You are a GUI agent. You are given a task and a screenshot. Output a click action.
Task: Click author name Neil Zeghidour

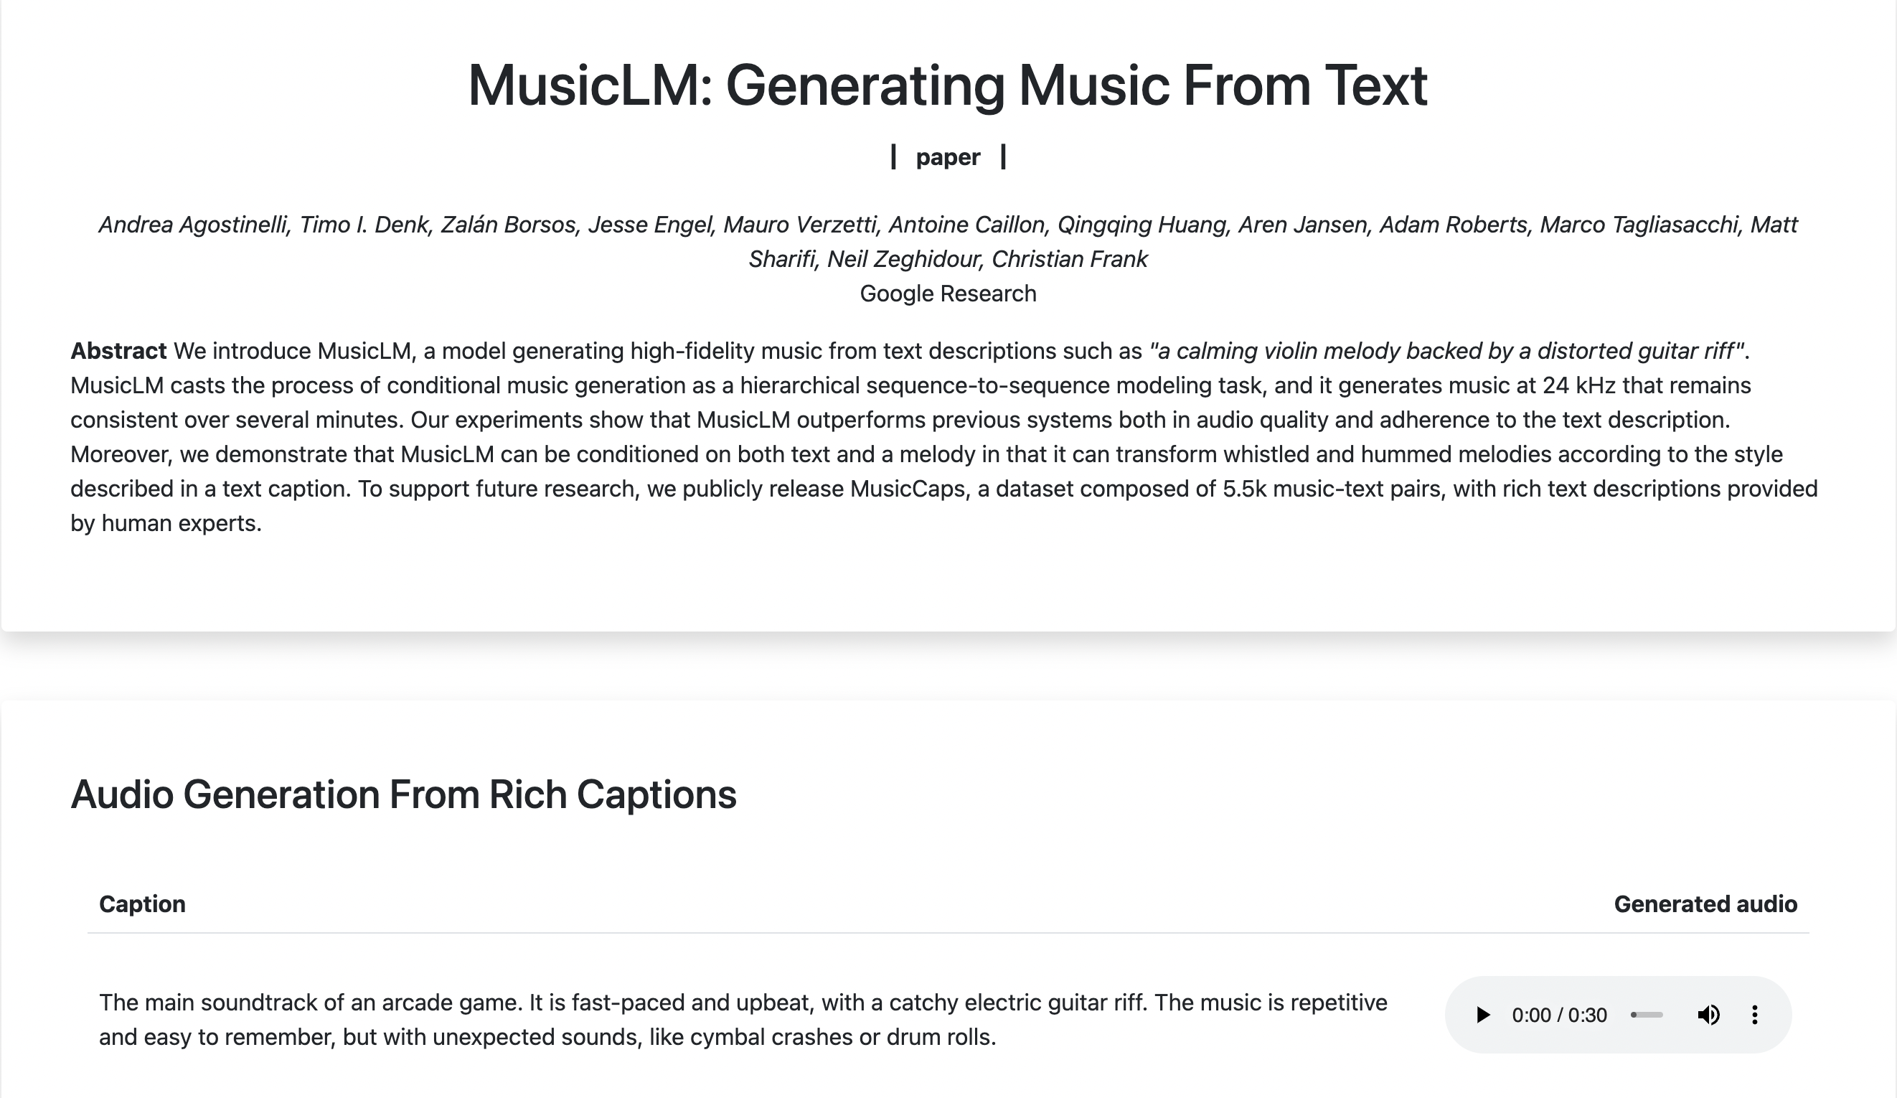[903, 259]
